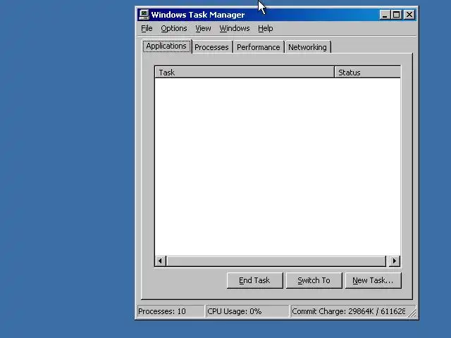Click the resize grip in status bar corner
Viewport: 451px width, 338px height.
click(x=412, y=313)
